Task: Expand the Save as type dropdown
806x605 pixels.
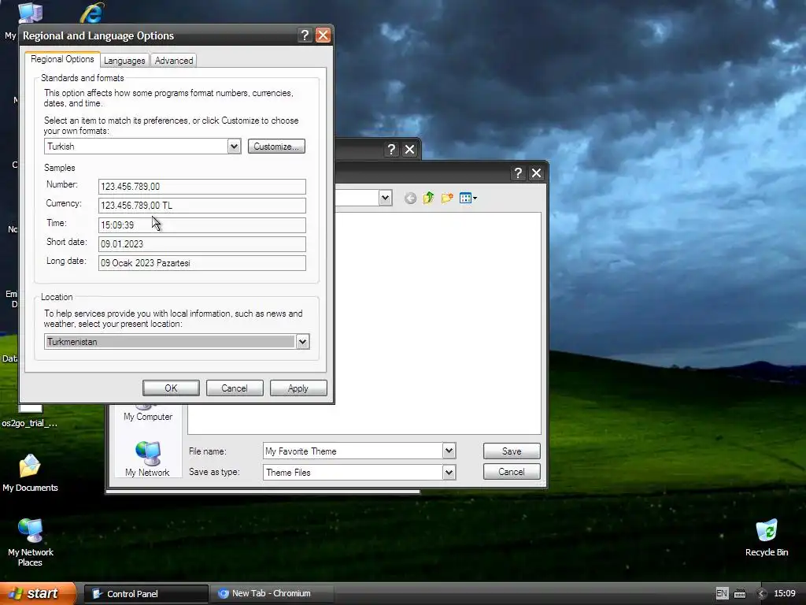Action: pos(449,473)
